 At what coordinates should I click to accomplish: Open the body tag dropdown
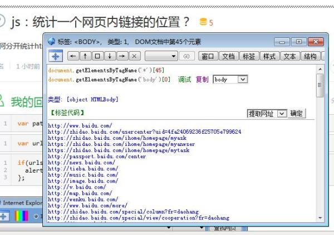point(230,80)
